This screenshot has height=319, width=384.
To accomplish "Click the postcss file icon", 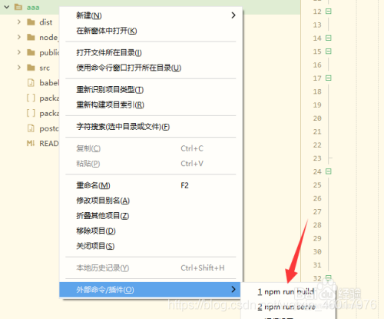I will 31,128.
